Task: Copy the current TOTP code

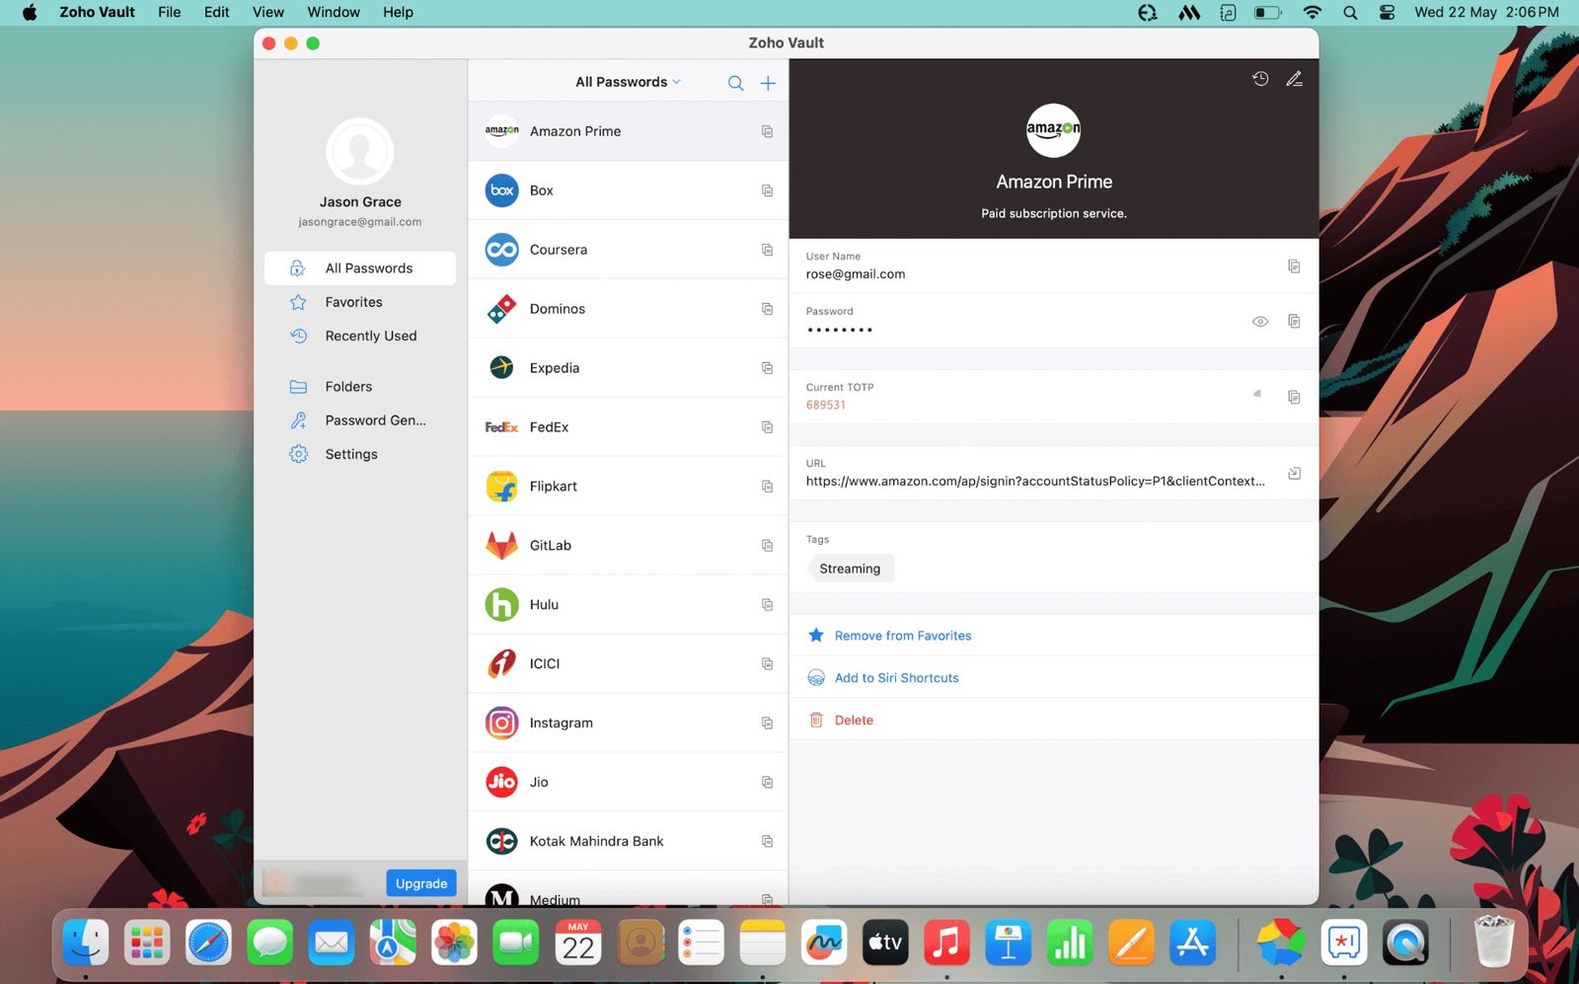Action: tap(1294, 397)
